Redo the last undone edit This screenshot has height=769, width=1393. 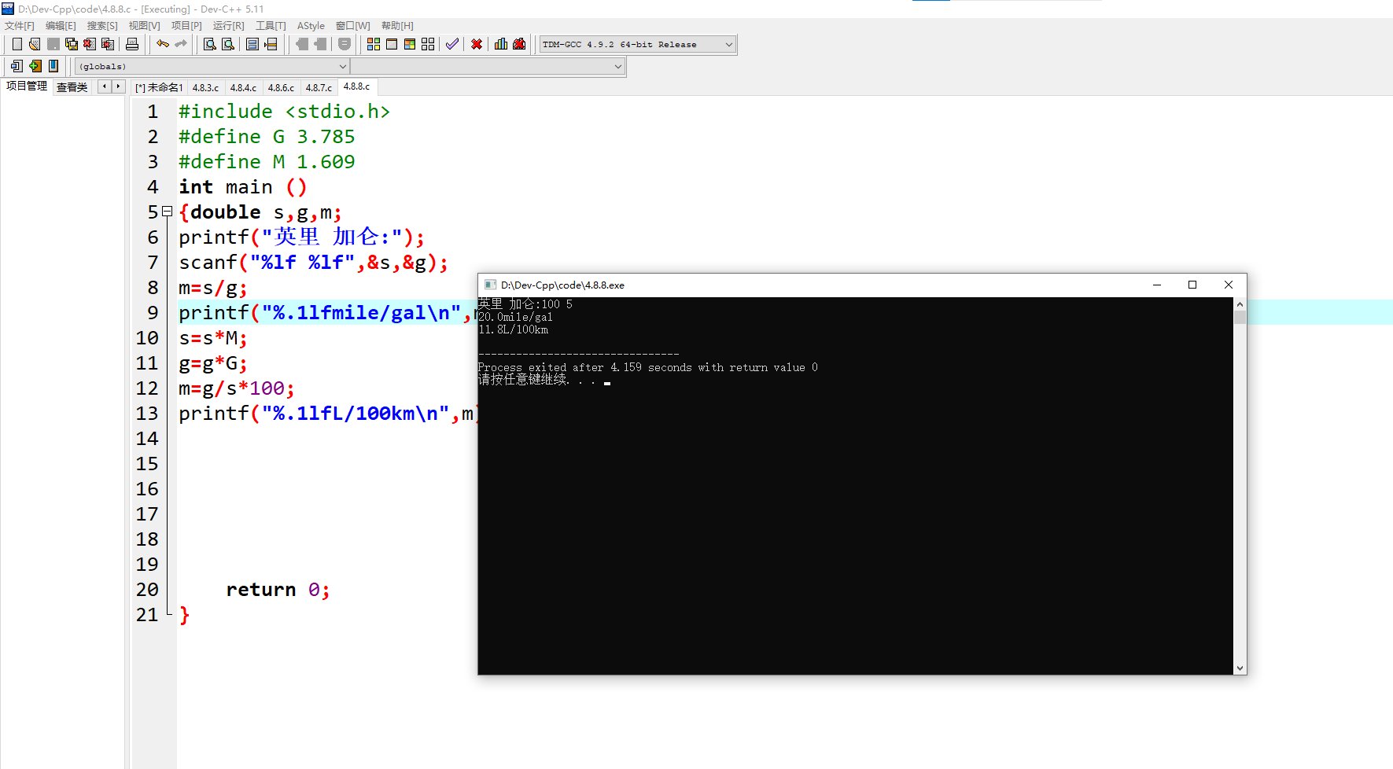pyautogui.click(x=181, y=44)
